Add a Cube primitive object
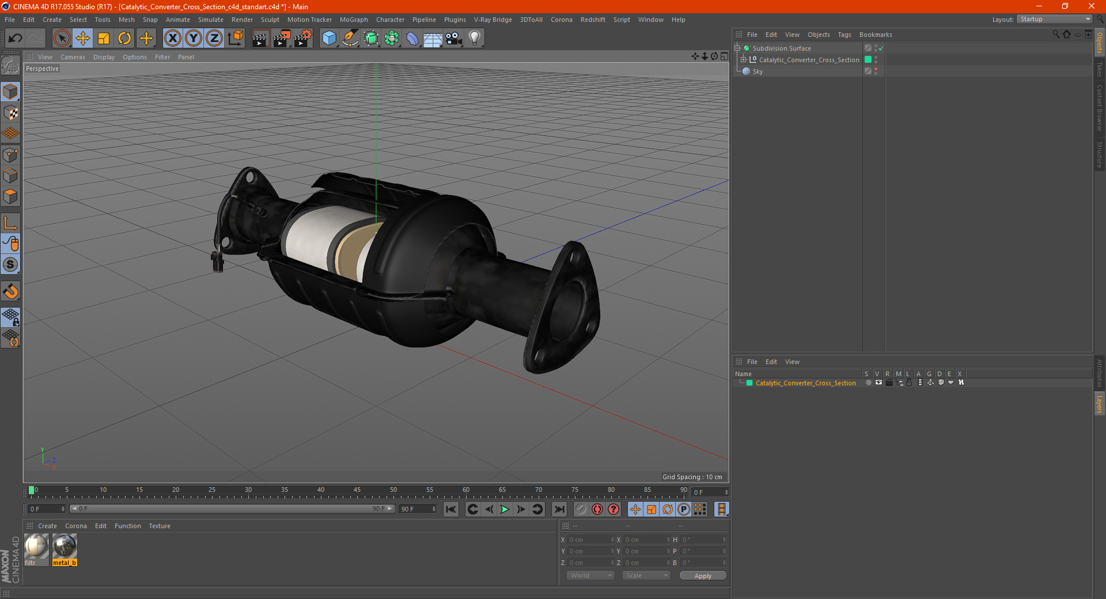Screen dimensions: 1106x599 coord(329,39)
